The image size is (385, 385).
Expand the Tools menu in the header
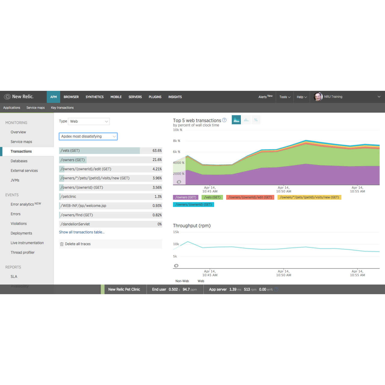click(x=284, y=97)
